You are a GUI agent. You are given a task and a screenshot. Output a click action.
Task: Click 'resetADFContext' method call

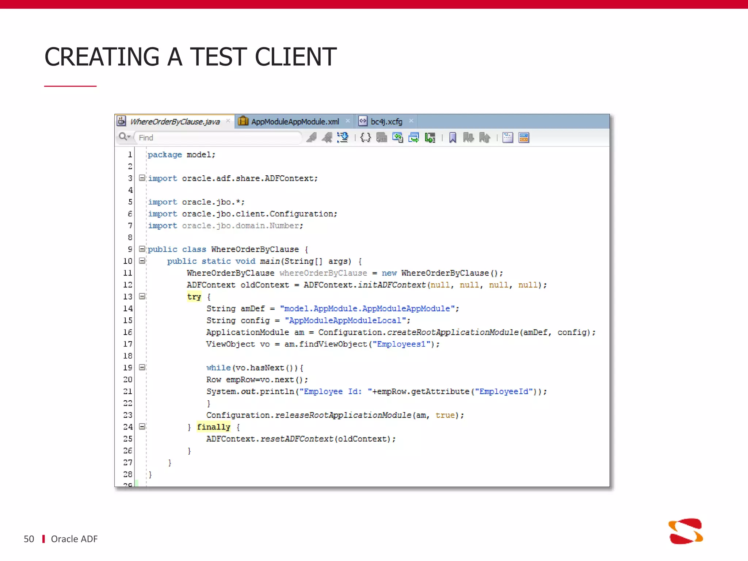point(297,439)
